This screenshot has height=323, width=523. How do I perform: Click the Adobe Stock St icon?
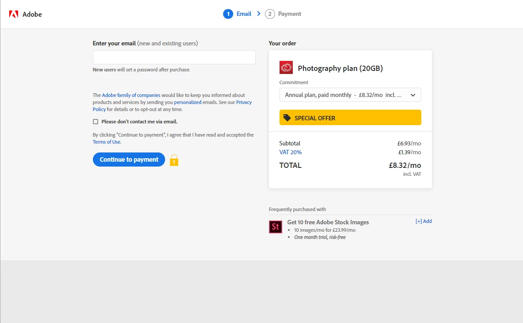(x=276, y=227)
